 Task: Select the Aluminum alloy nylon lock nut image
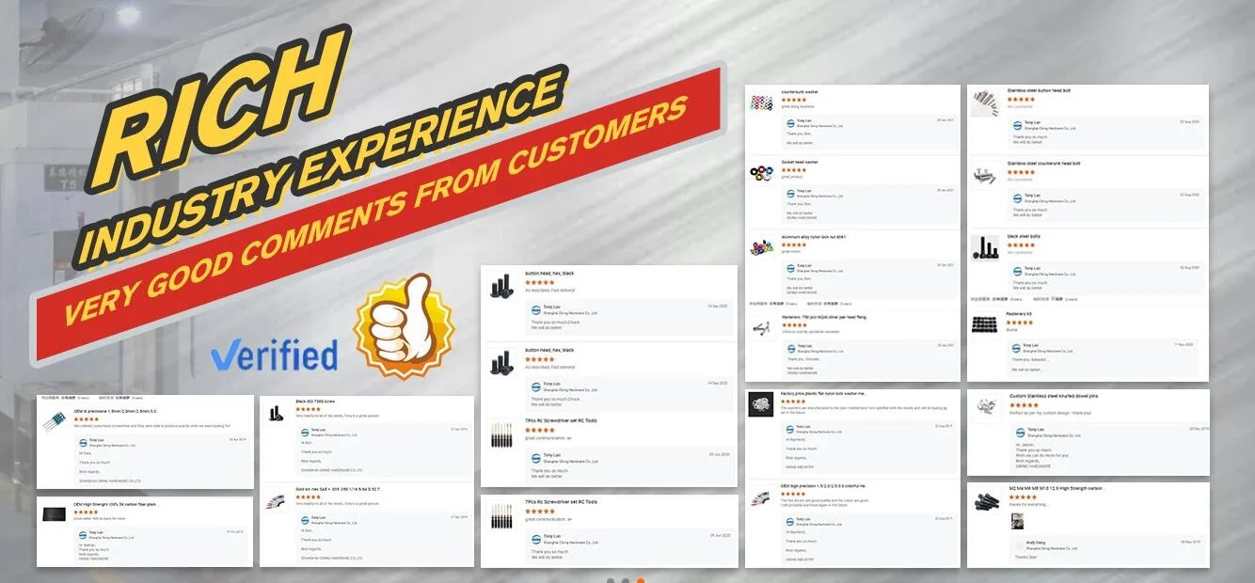click(762, 248)
